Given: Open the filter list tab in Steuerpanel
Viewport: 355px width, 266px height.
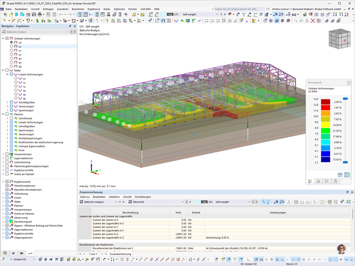Looking at the screenshot, I should tap(327, 181).
